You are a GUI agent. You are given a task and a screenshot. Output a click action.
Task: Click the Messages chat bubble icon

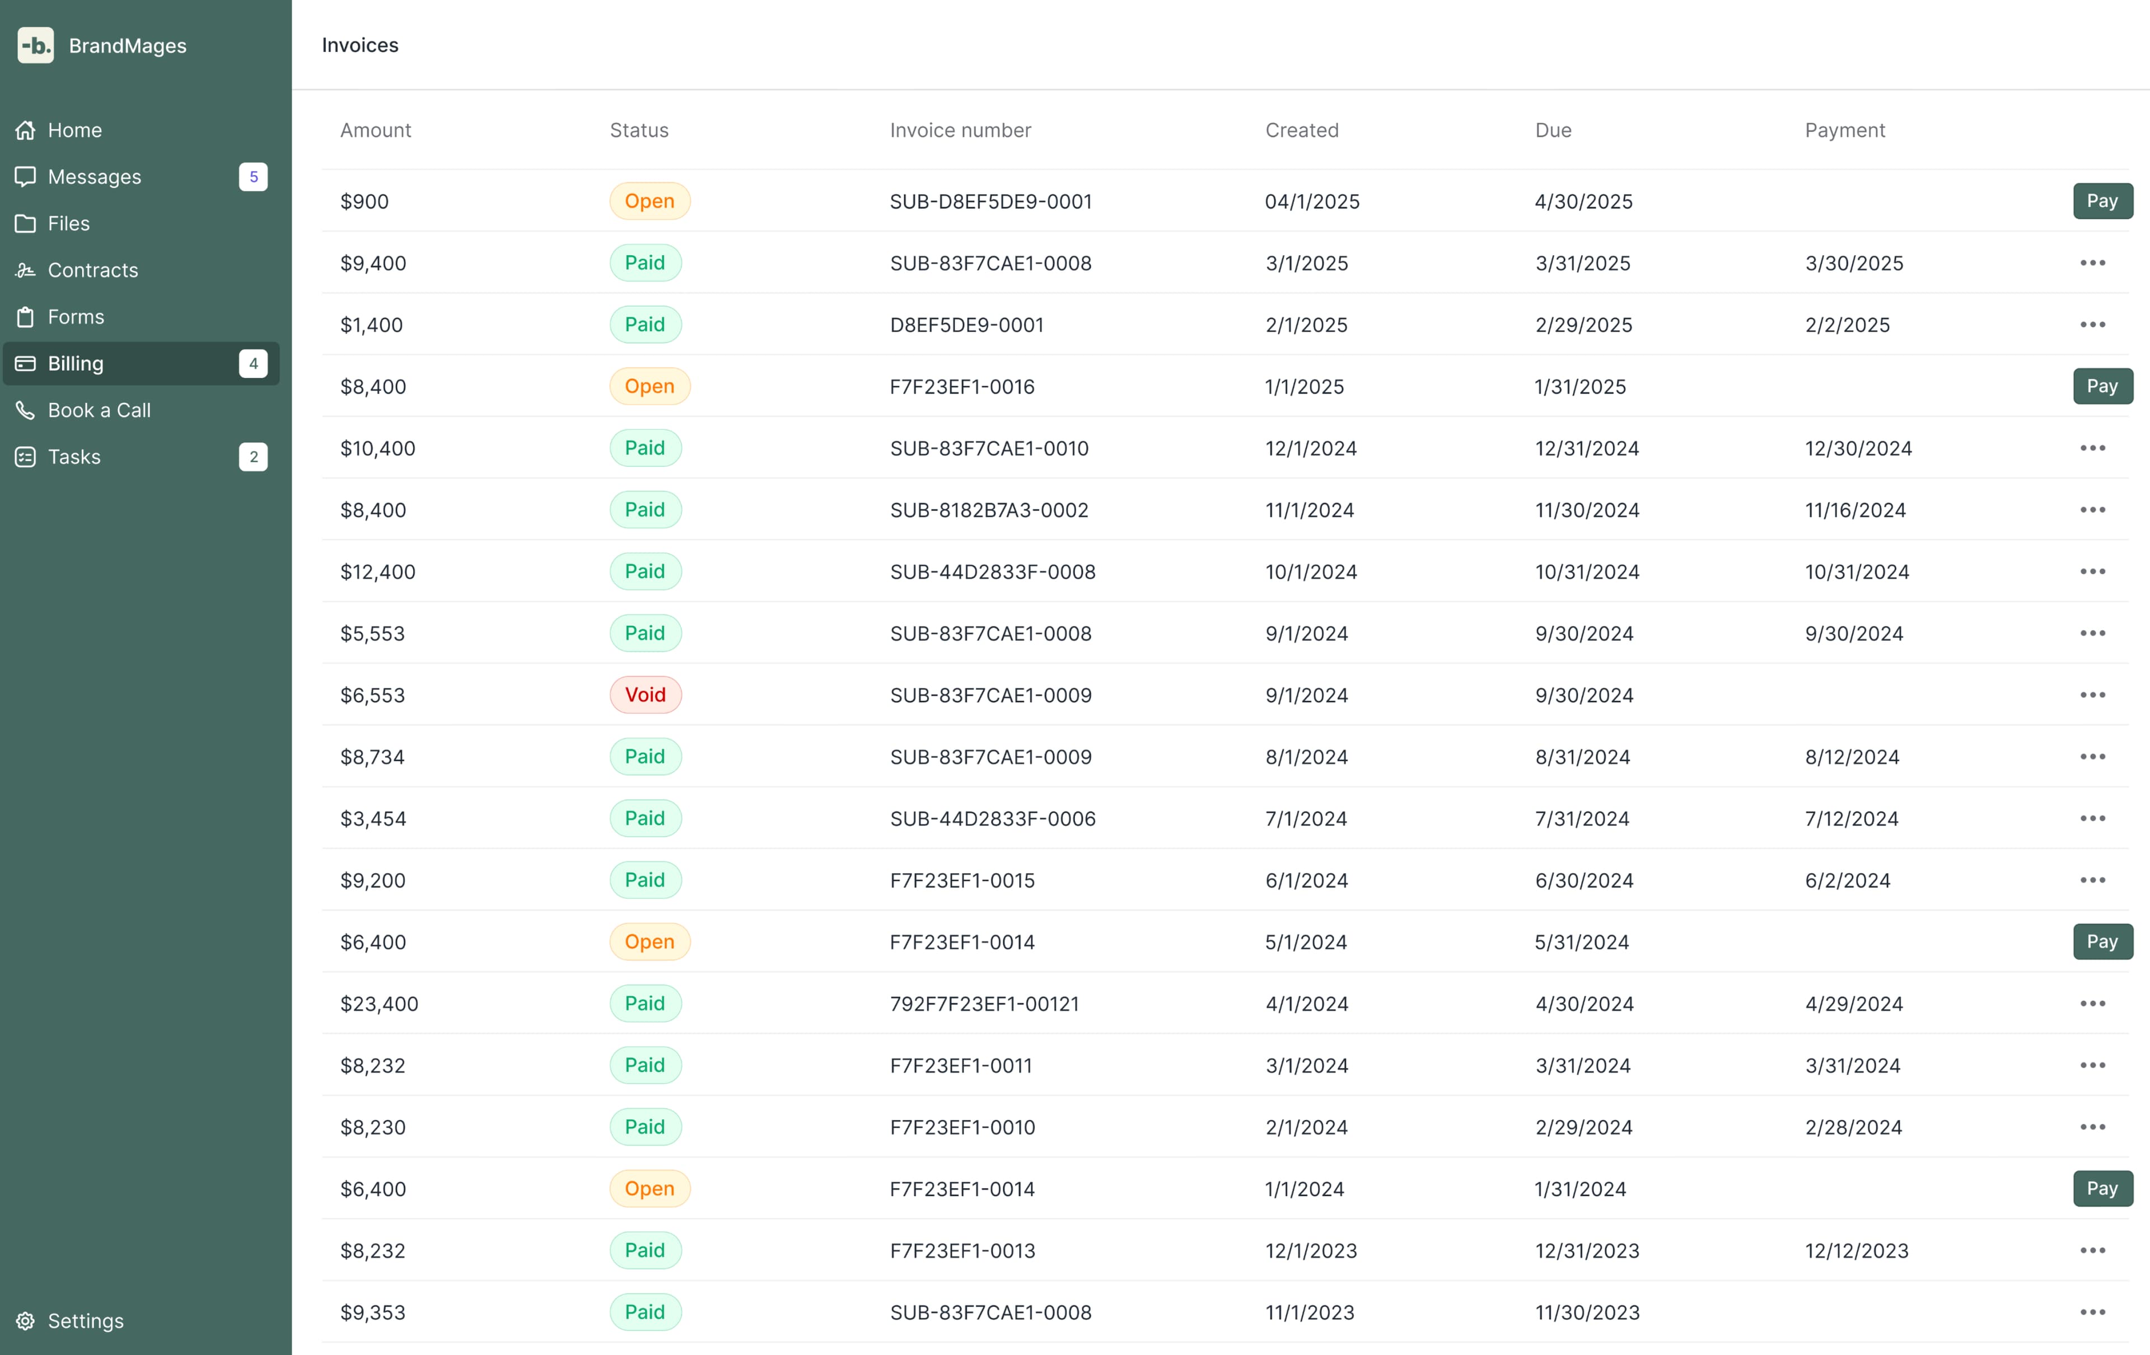pos(25,177)
